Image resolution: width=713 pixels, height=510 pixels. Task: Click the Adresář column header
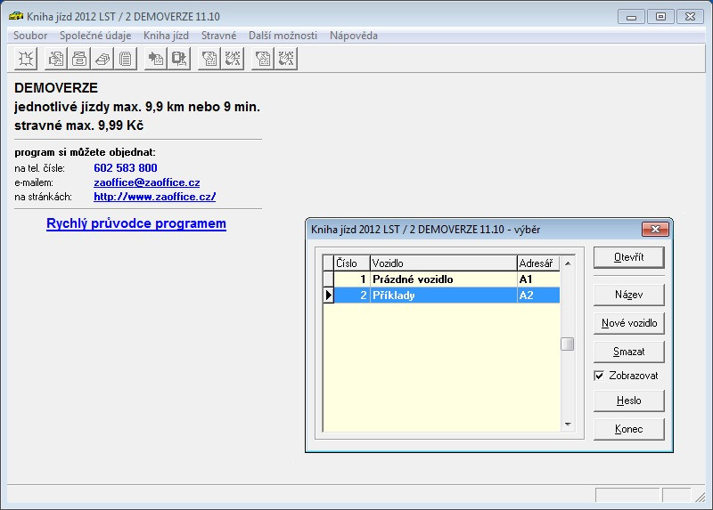click(538, 263)
